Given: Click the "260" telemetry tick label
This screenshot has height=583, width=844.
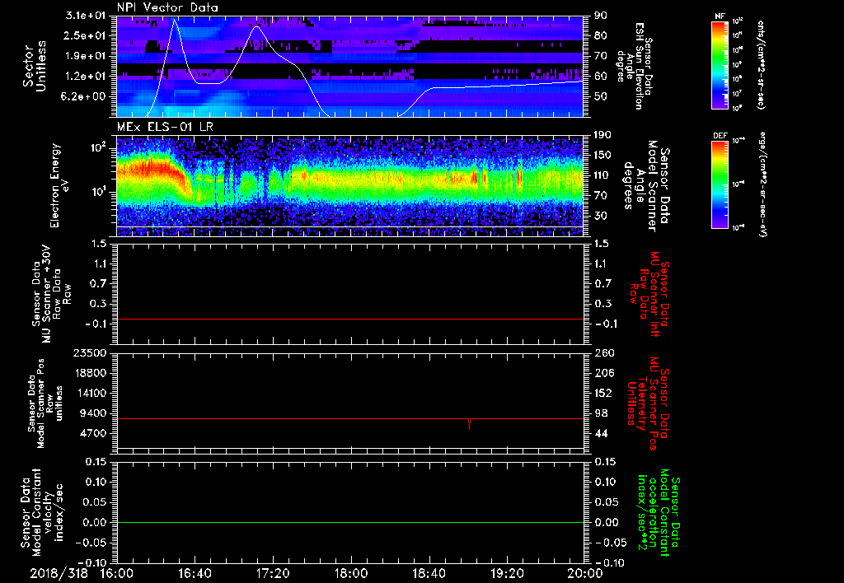Looking at the screenshot, I should point(603,353).
